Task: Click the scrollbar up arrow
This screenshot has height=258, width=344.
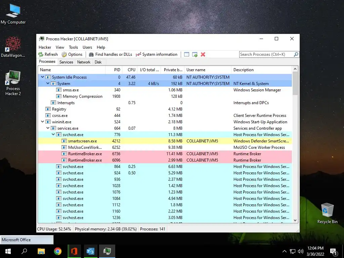Action: click(295, 69)
